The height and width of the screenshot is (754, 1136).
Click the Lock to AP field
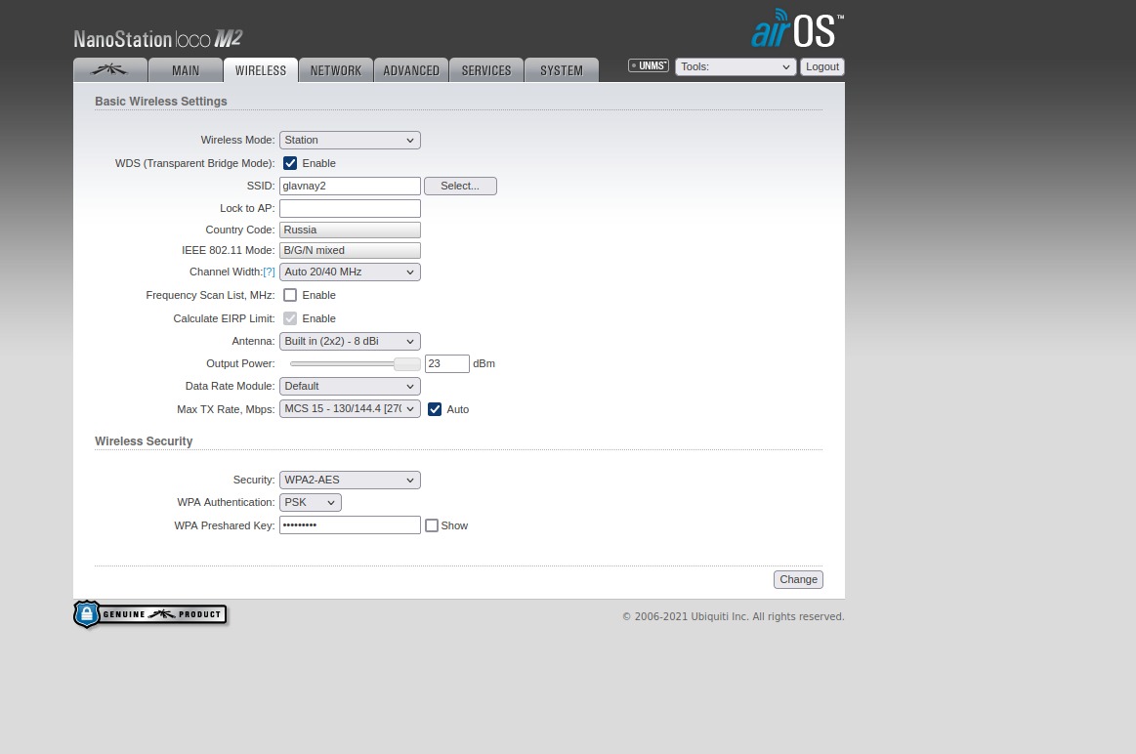click(x=350, y=208)
